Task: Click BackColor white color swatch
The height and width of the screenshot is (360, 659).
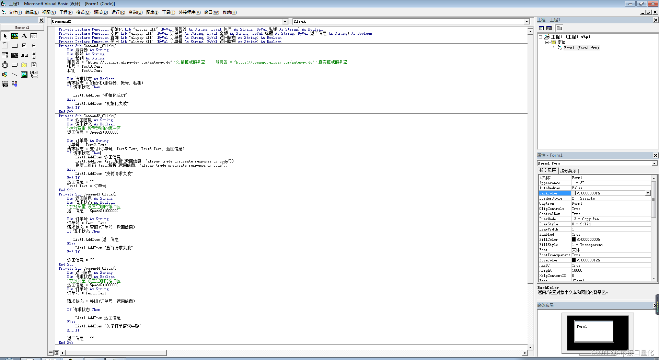Action: tap(574, 193)
